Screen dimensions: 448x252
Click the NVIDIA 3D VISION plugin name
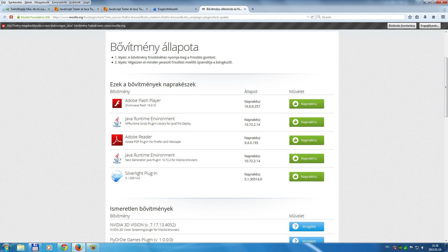(143, 225)
